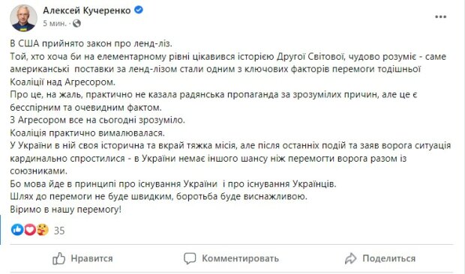Click the Комментировать button text
Image resolution: width=465 pixels, height=274 pixels.
(x=241, y=258)
